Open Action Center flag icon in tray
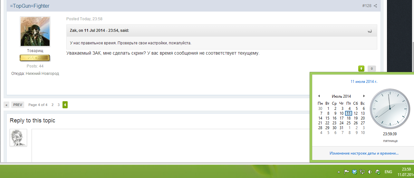 [346, 172]
